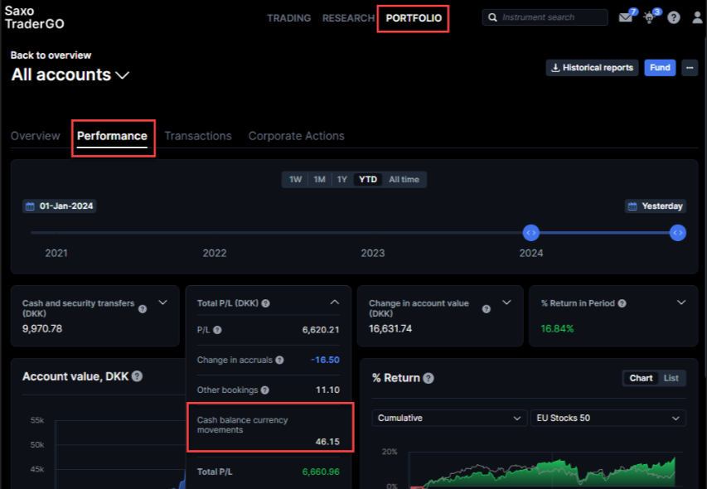Go to the RESEARCH menu

coord(348,18)
